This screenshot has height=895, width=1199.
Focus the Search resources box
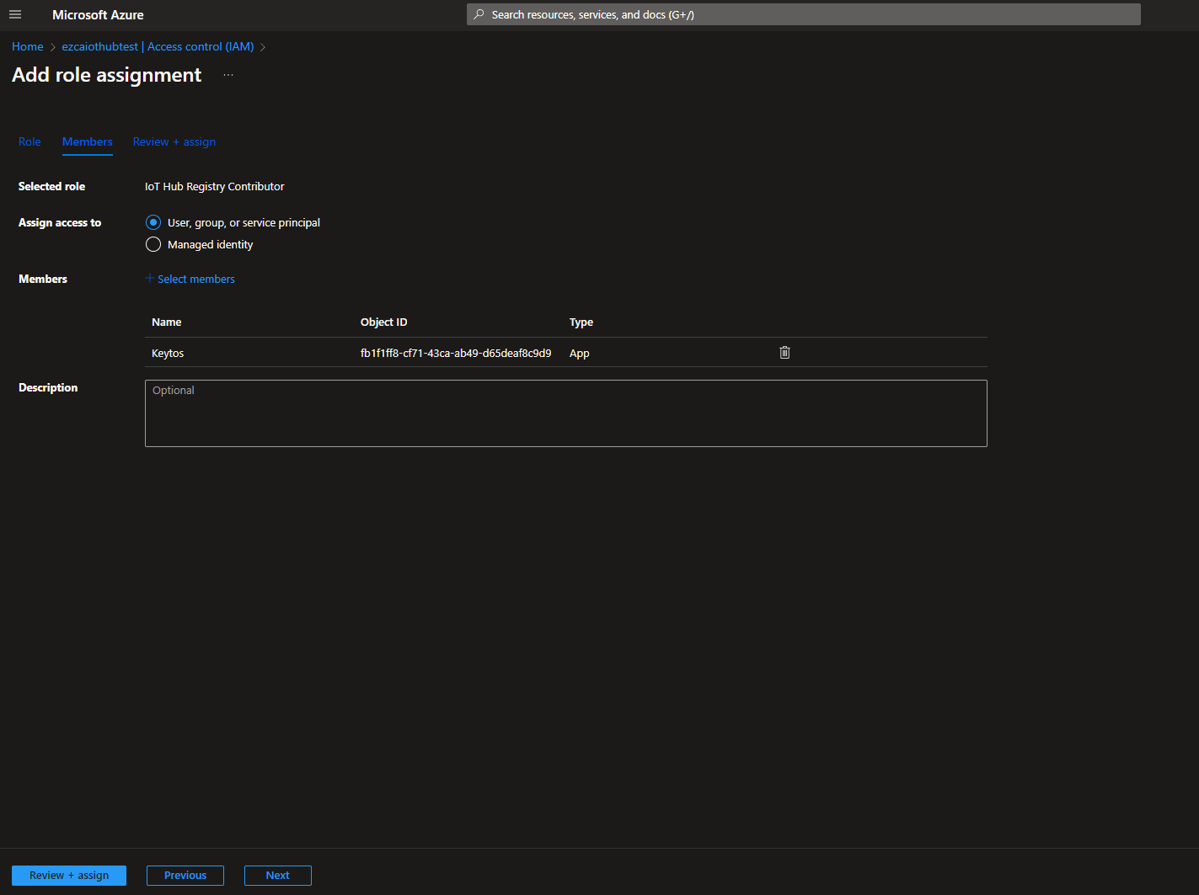point(804,14)
